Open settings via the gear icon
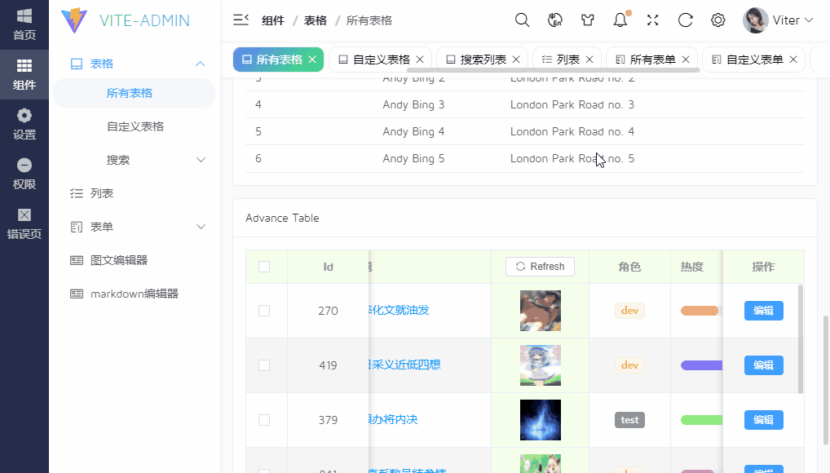The image size is (830, 473). pyautogui.click(x=717, y=20)
